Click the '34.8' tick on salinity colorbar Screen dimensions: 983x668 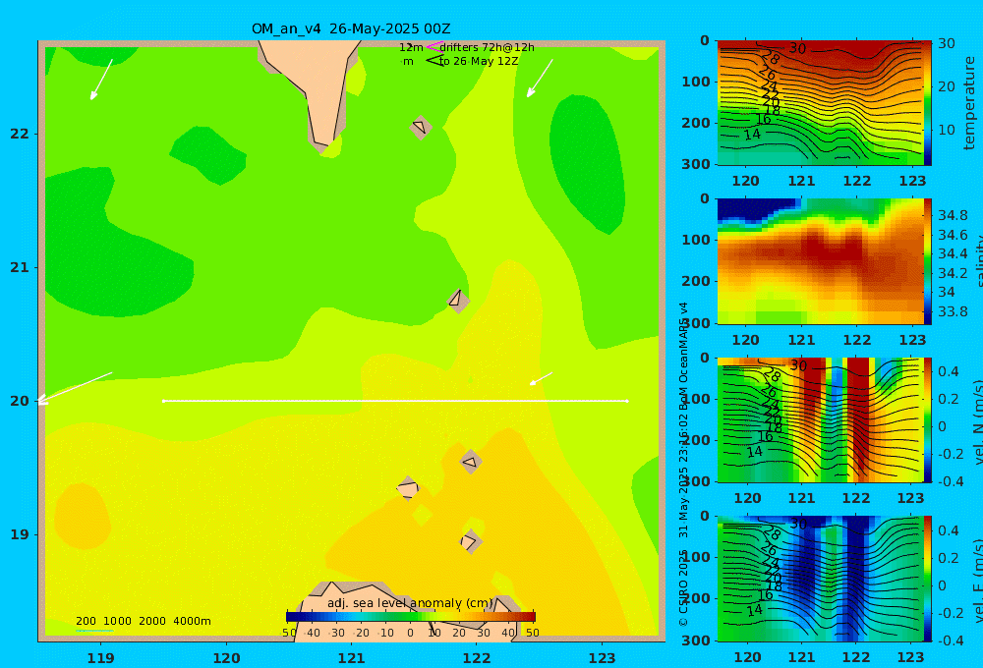(x=953, y=215)
